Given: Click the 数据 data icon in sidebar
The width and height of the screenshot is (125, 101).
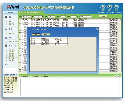Looking at the screenshot, I should (6, 37).
